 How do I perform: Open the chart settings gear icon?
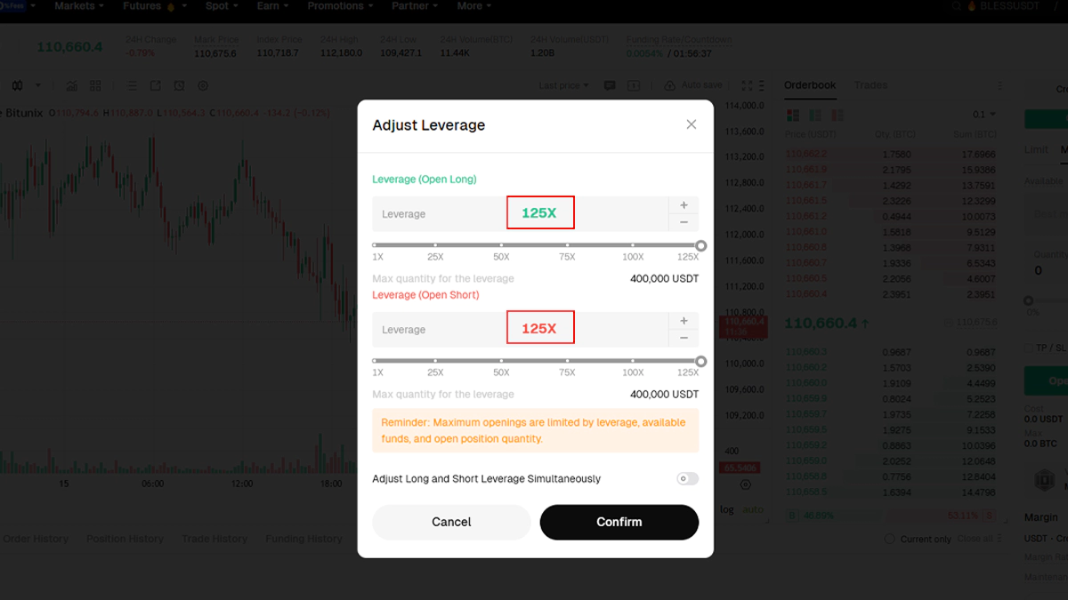[203, 85]
